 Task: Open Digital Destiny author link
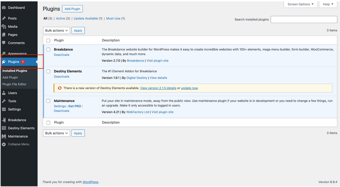tap(137, 78)
